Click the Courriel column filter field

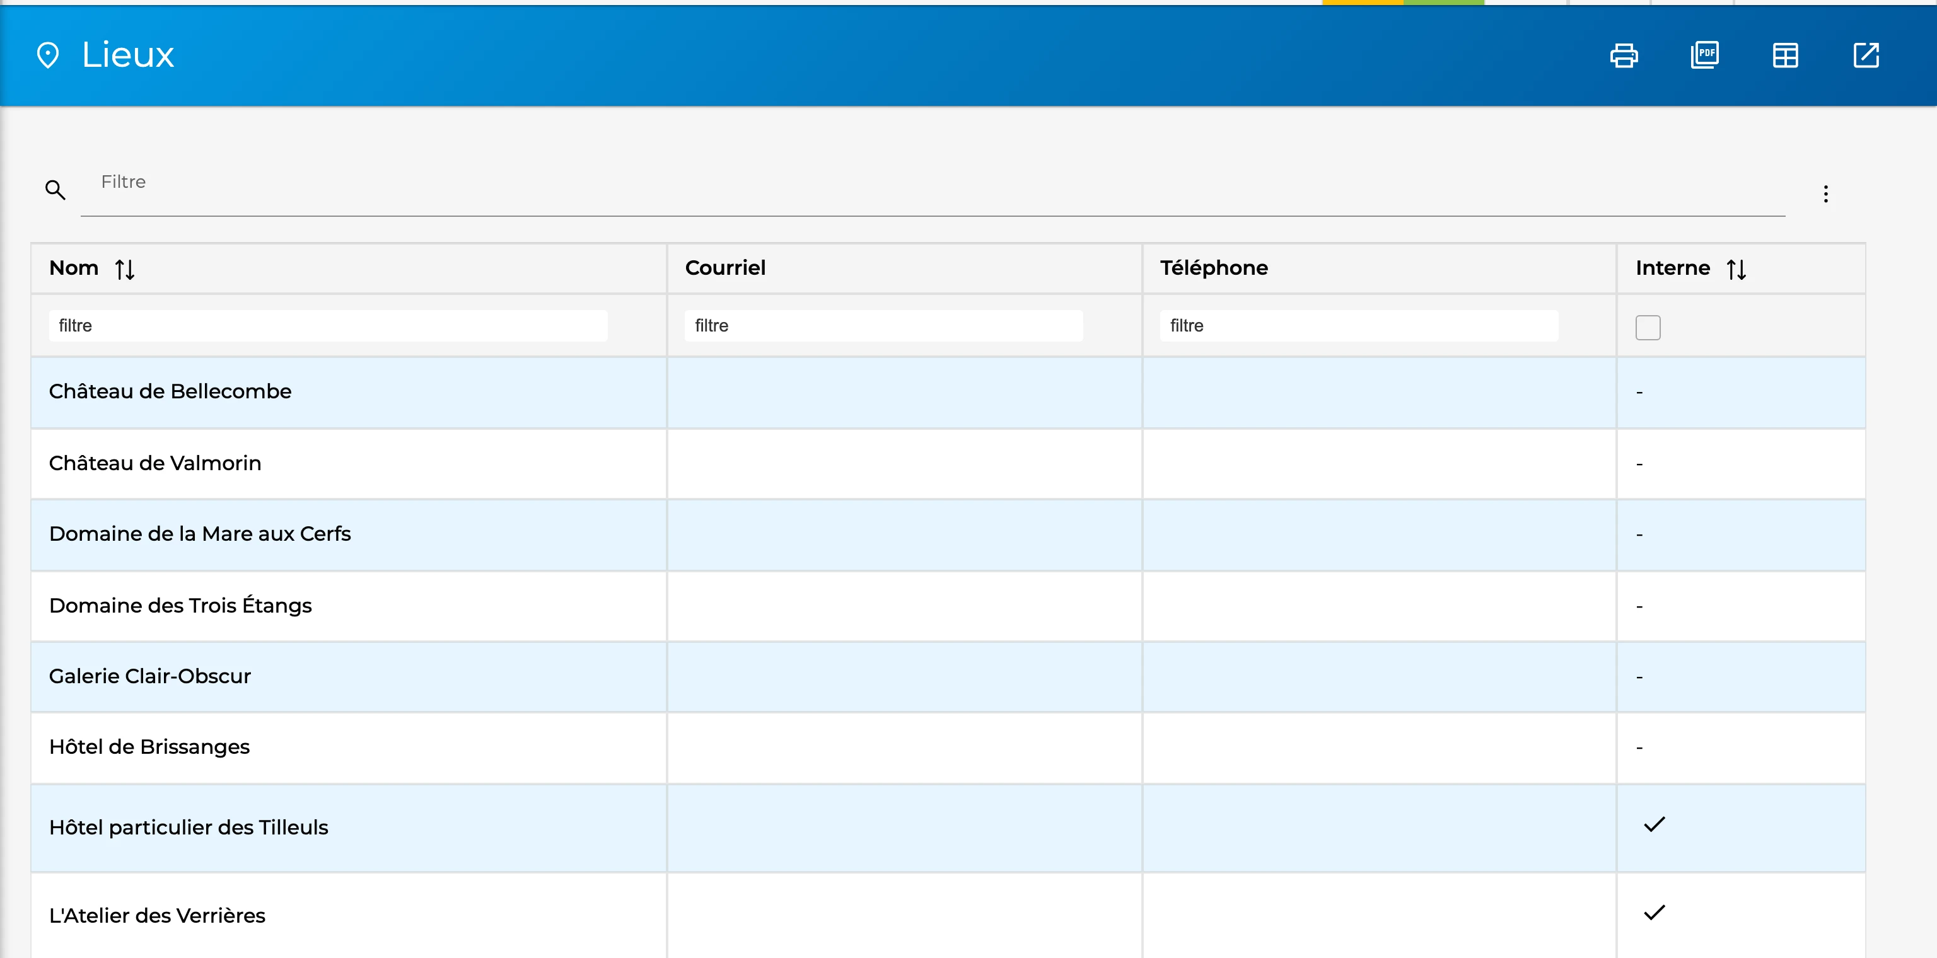883,326
